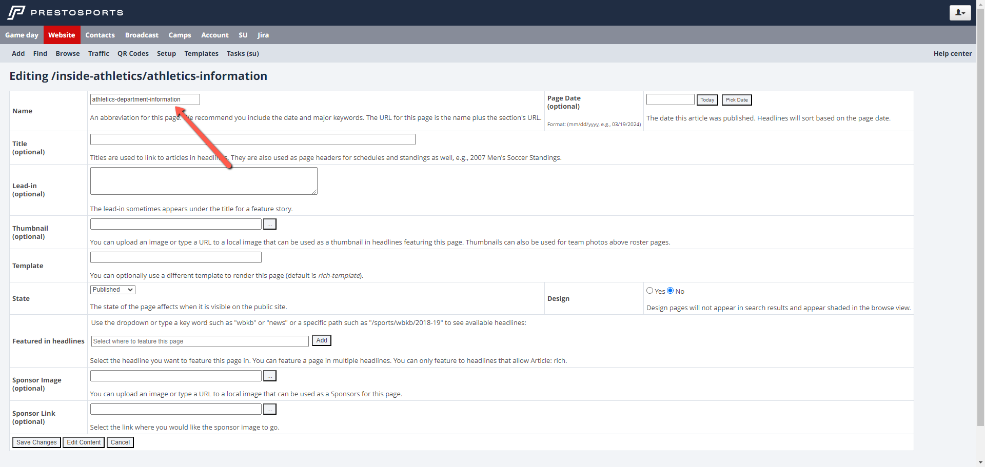
Task: Click the scrollbar down arrow
Action: pos(980,462)
